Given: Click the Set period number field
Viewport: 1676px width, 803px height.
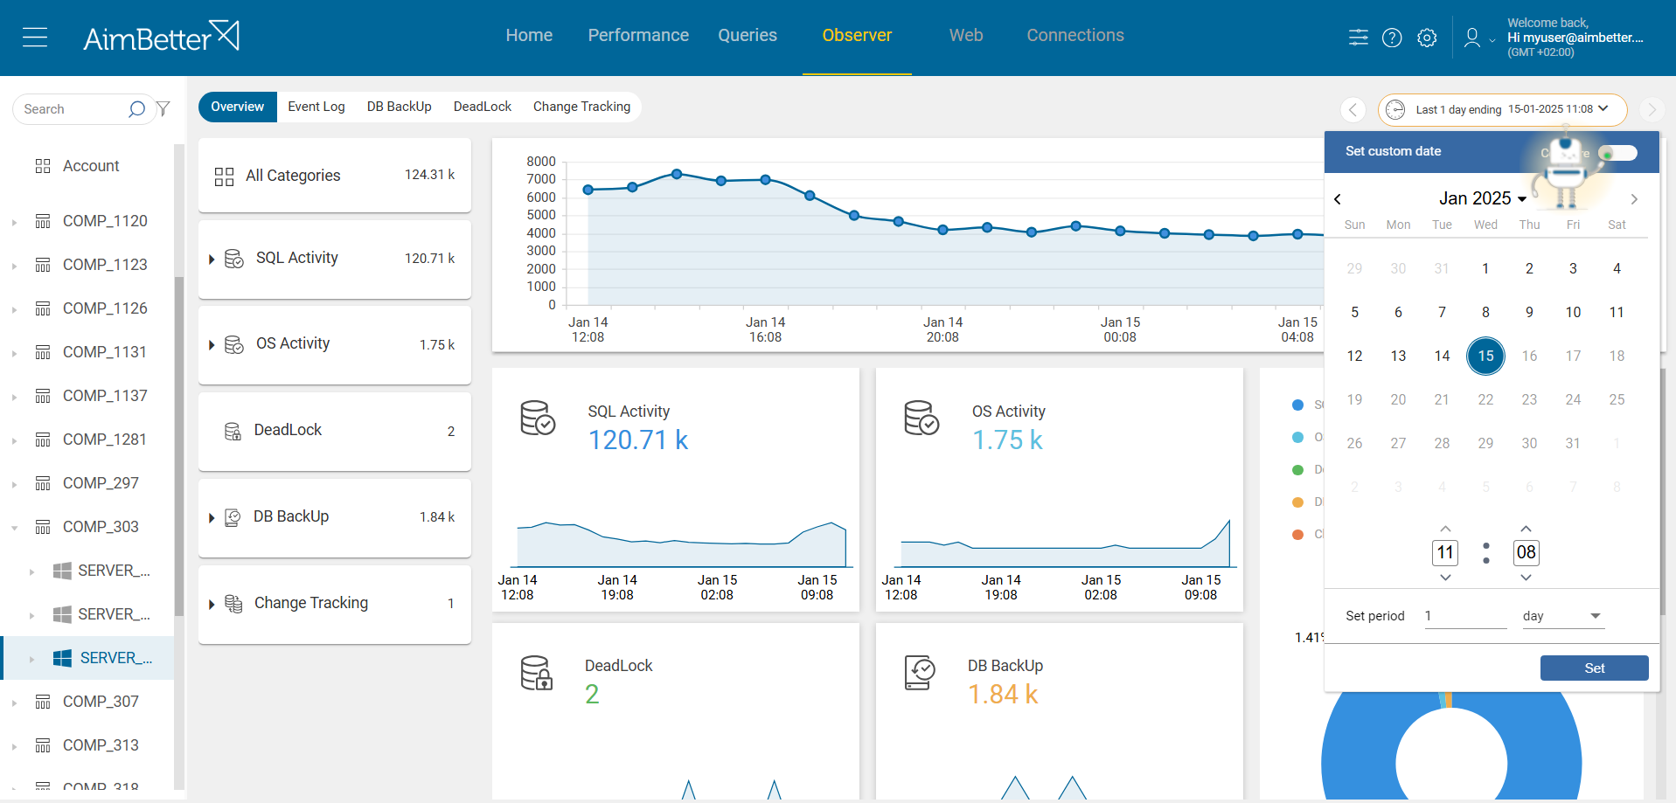Looking at the screenshot, I should pos(1465,616).
